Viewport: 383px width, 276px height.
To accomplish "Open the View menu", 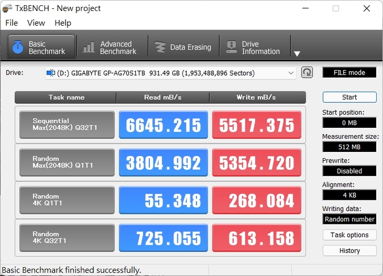I will click(x=36, y=23).
